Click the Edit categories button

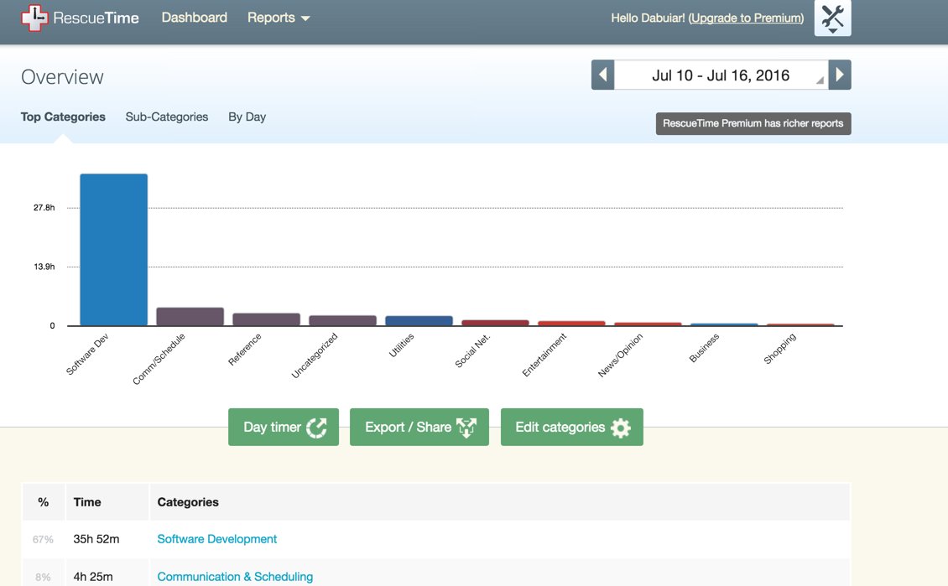572,427
